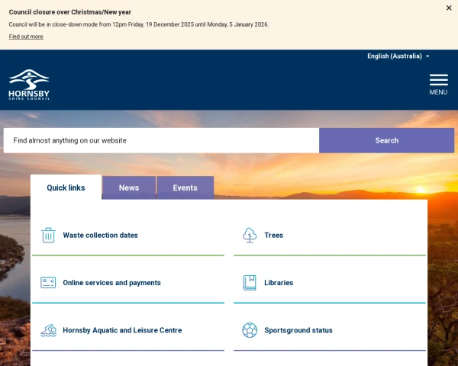458x366 pixels.
Task: Open the hamburger MENU icon
Action: tap(438, 84)
